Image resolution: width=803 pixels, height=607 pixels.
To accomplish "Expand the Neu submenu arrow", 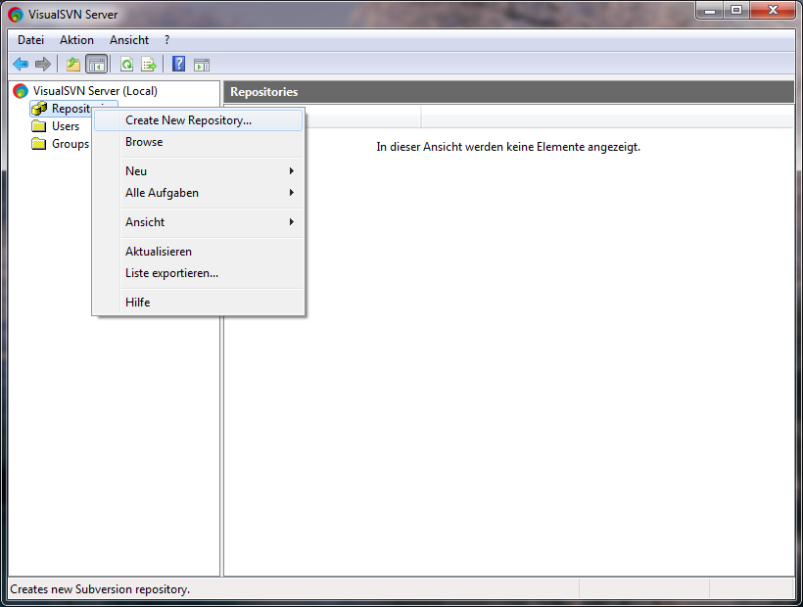I will tap(292, 171).
